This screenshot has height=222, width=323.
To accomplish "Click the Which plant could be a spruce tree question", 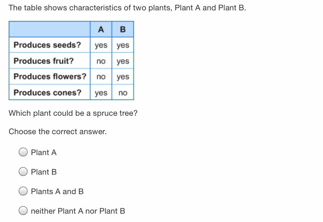I will (x=73, y=113).
